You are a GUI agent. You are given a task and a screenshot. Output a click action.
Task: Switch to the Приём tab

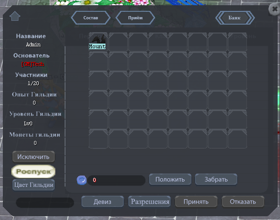tap(135, 18)
